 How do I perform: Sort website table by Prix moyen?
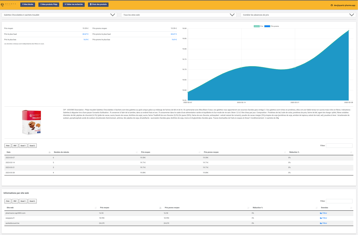(x=105, y=208)
